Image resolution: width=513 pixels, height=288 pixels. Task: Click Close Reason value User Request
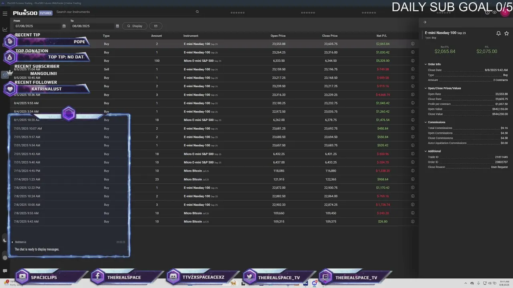pyautogui.click(x=499, y=167)
